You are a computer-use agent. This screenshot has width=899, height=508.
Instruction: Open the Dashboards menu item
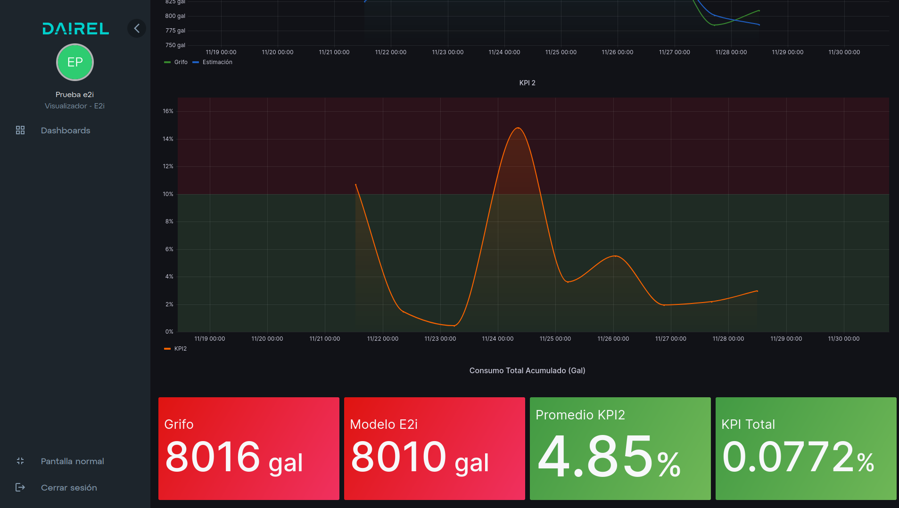click(66, 131)
